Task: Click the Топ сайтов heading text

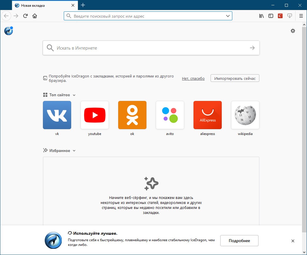Action: (x=59, y=95)
